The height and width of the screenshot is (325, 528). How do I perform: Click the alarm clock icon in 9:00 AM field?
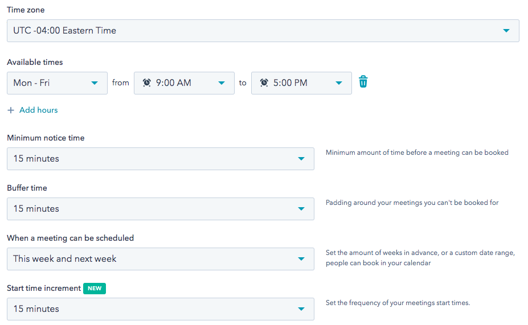coord(147,83)
